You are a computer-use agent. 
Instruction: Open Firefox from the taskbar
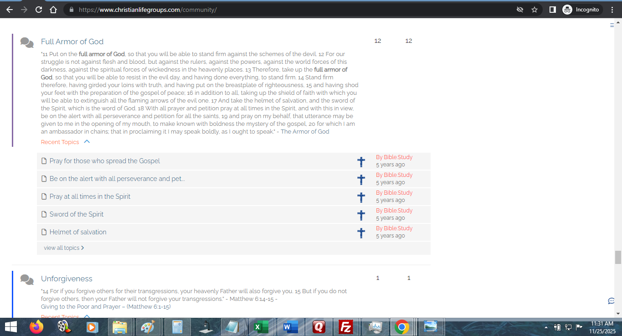click(x=36, y=327)
